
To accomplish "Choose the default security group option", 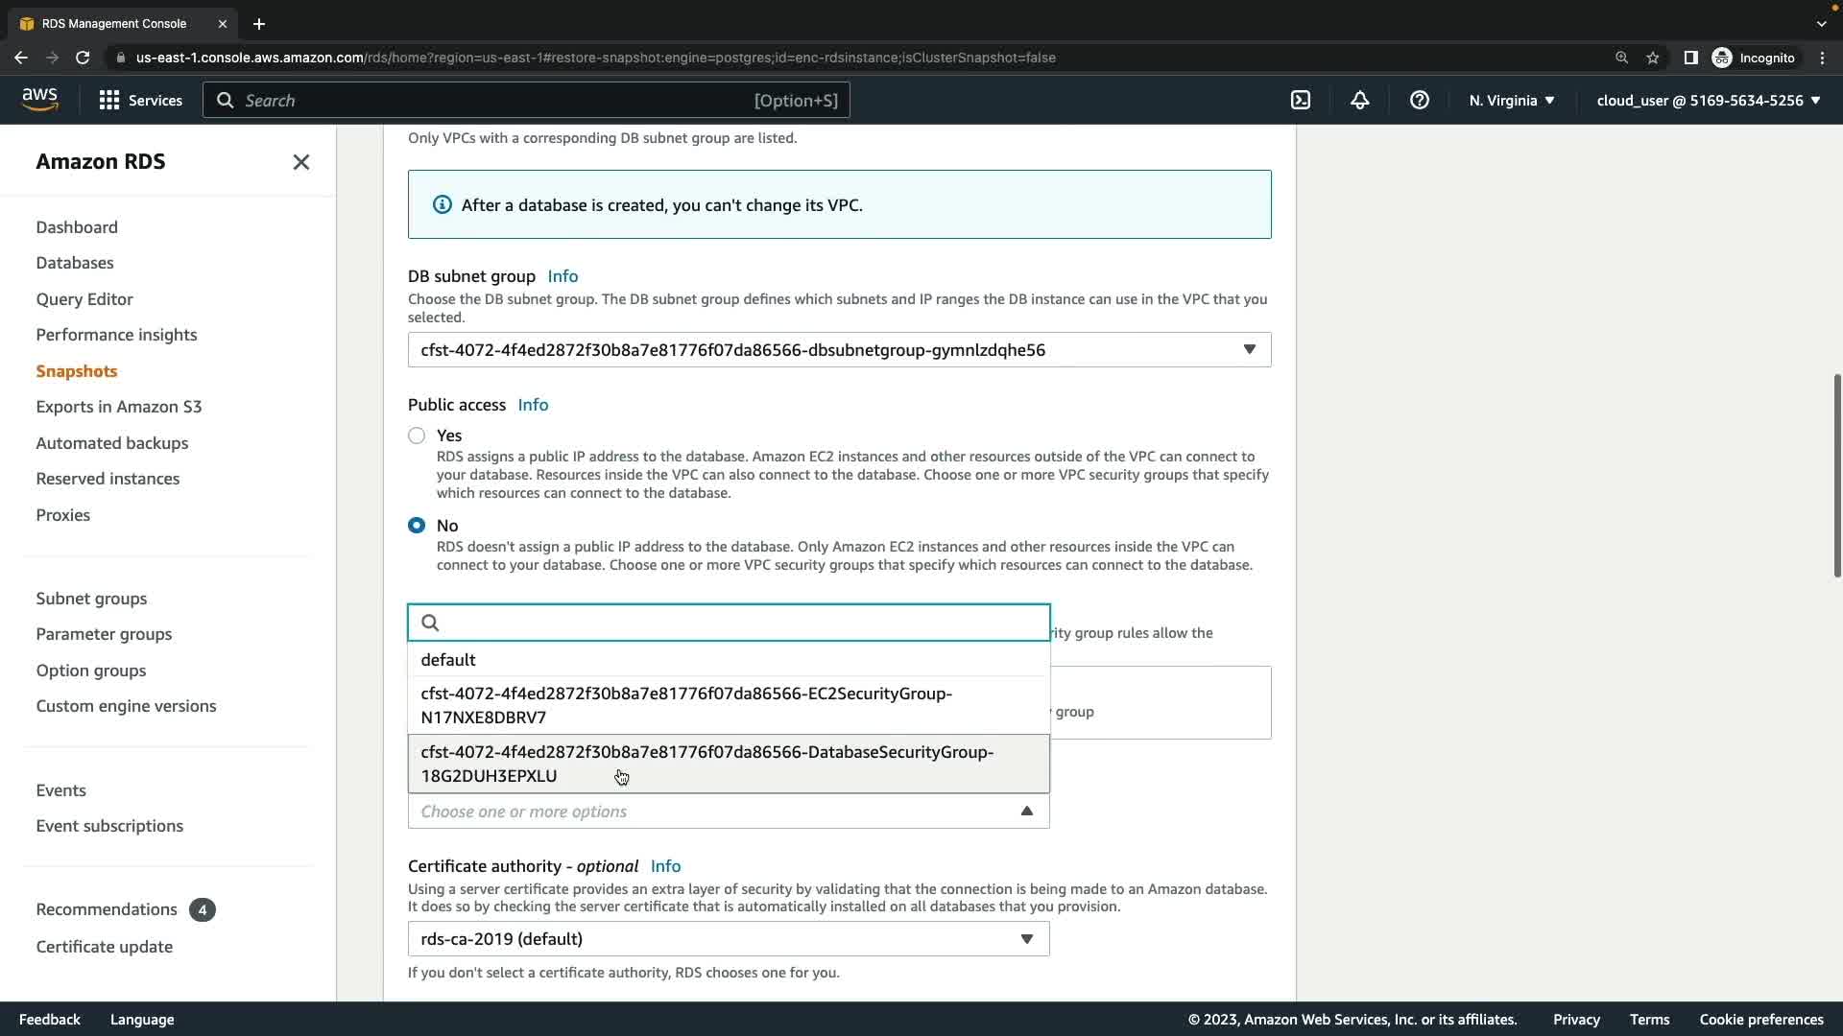I will coord(448,660).
